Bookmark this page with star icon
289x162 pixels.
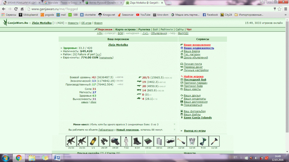pos(279,9)
